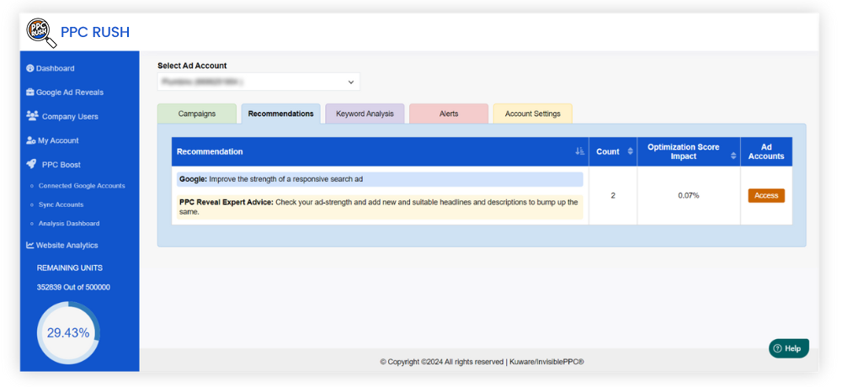The image size is (842, 387).
Task: Select the Recommendations tab
Action: (281, 114)
